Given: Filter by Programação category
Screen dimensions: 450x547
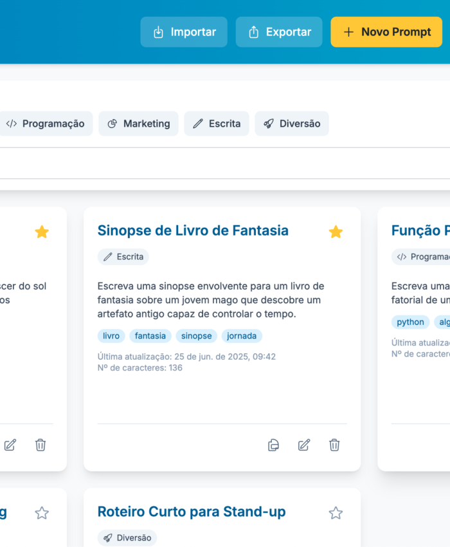Looking at the screenshot, I should (46, 124).
